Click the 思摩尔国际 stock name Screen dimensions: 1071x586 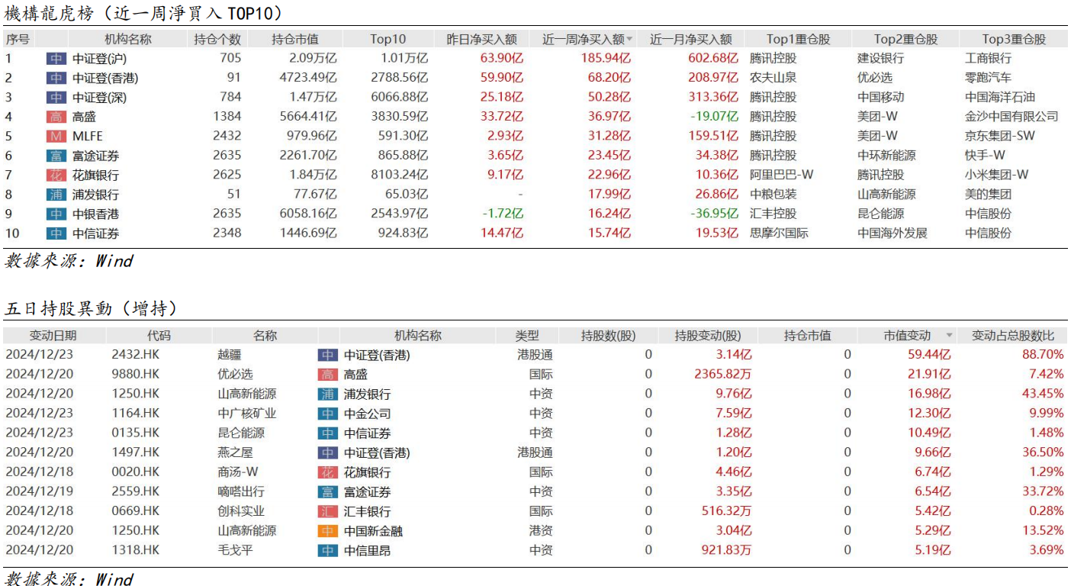coord(779,233)
